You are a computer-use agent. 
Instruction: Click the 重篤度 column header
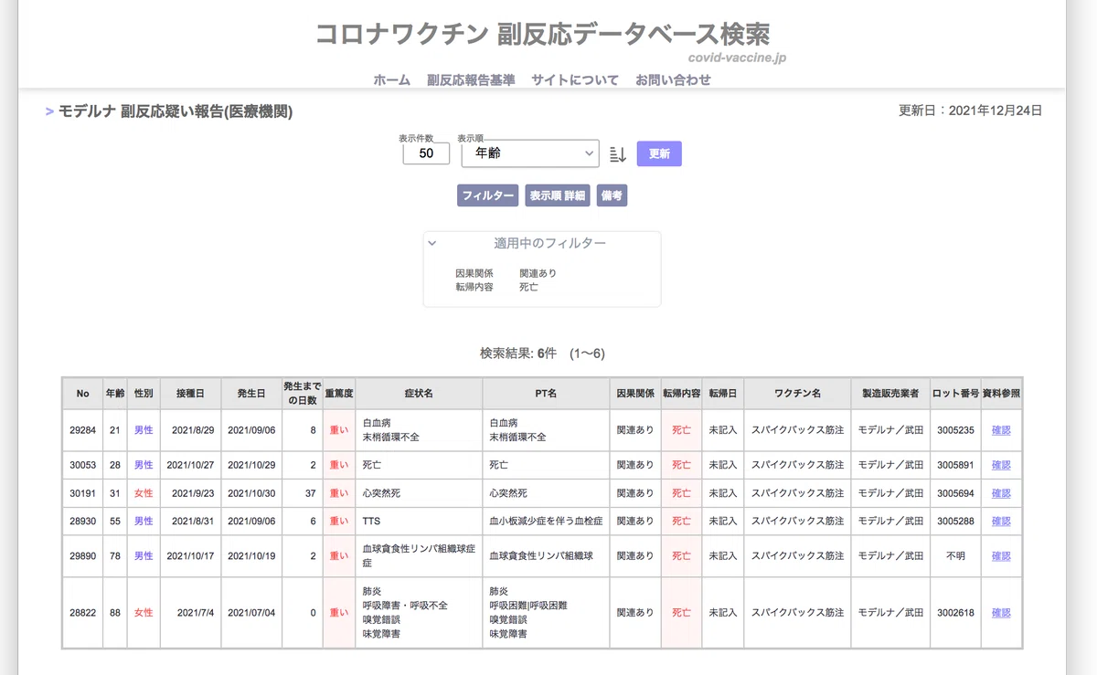tap(339, 394)
